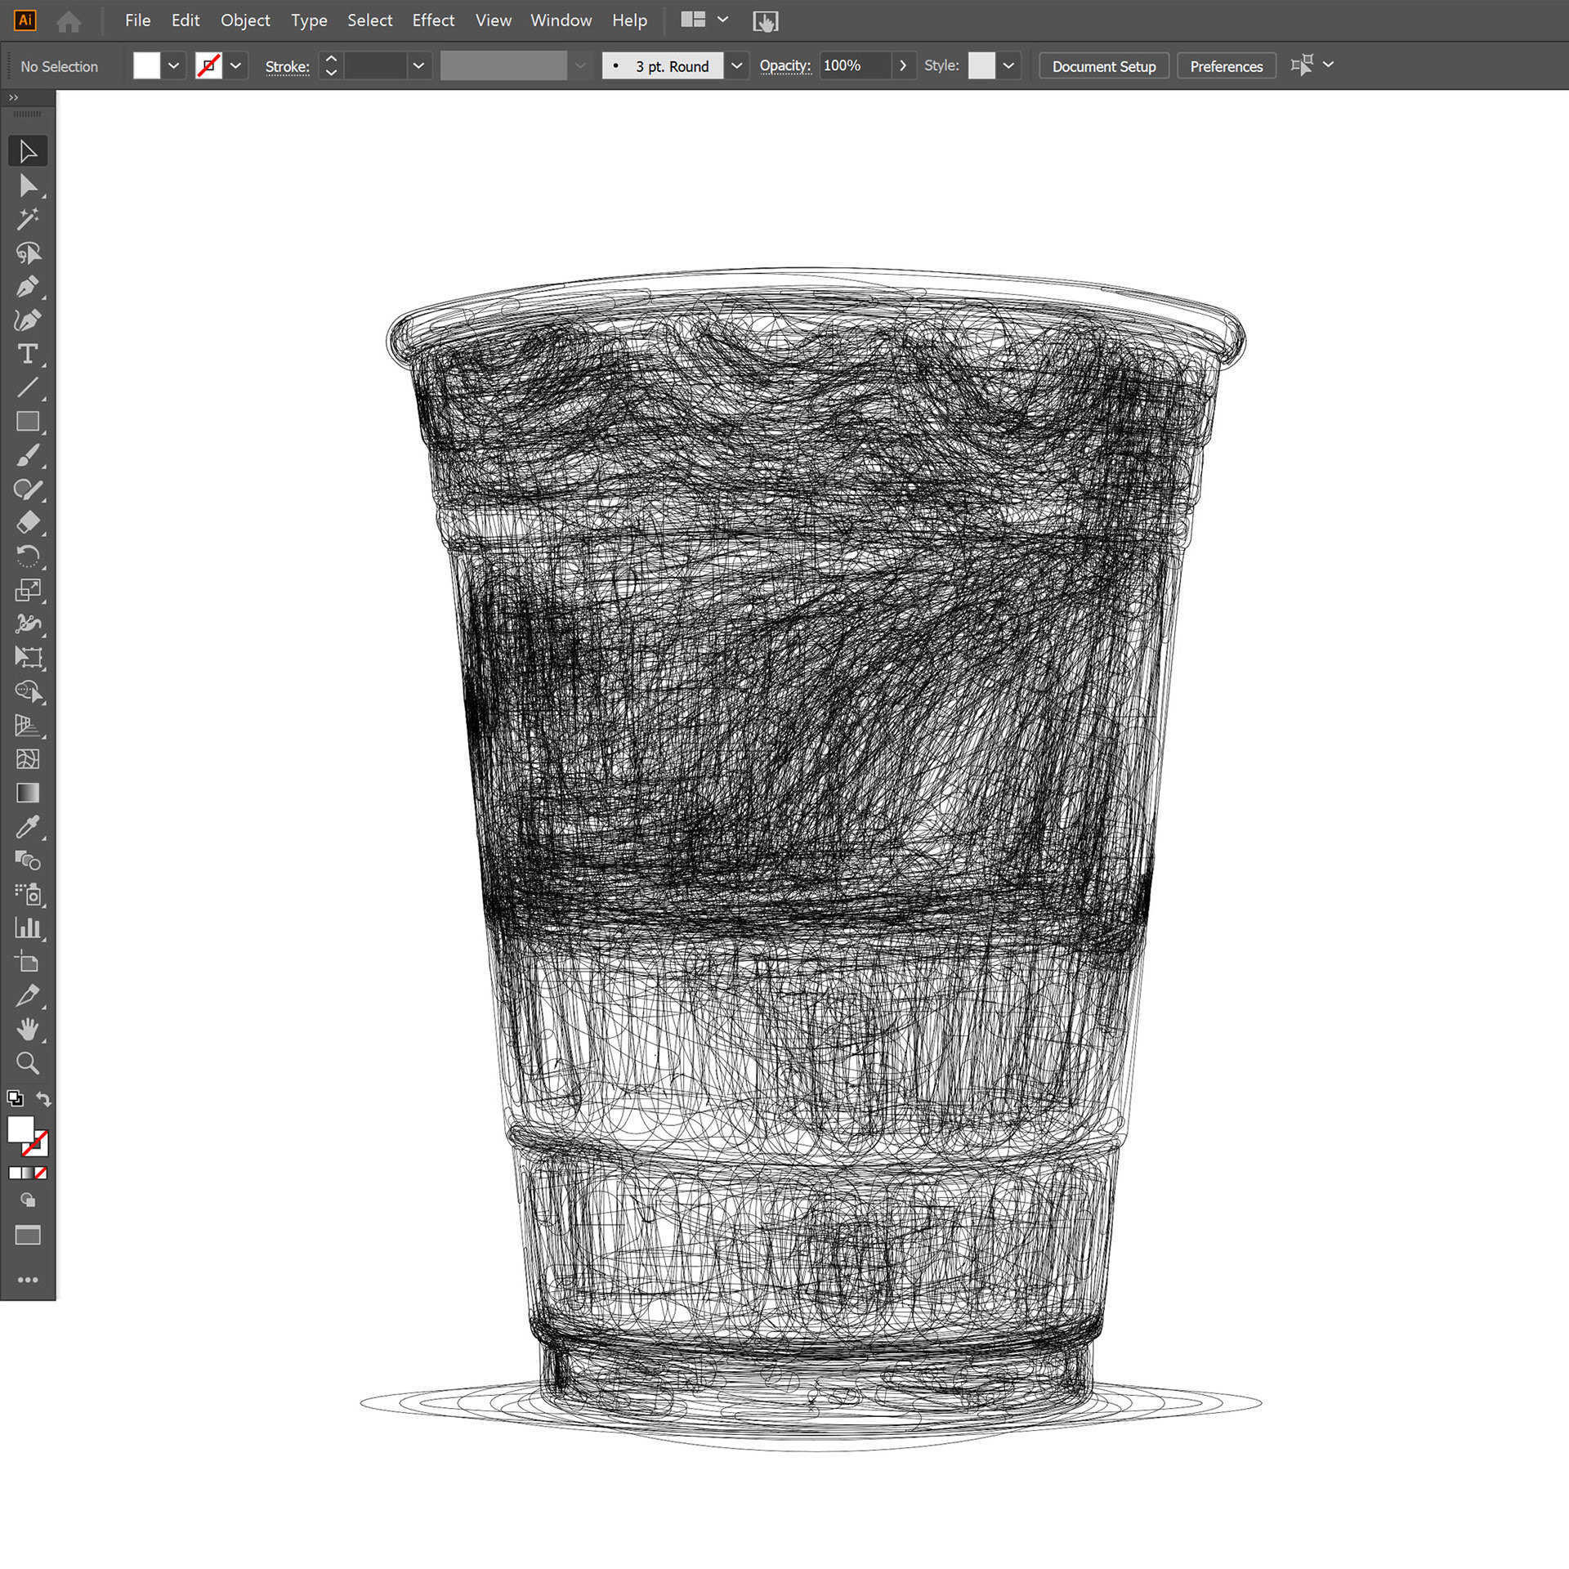
Task: Click the Document Setup button
Action: [x=1103, y=66]
